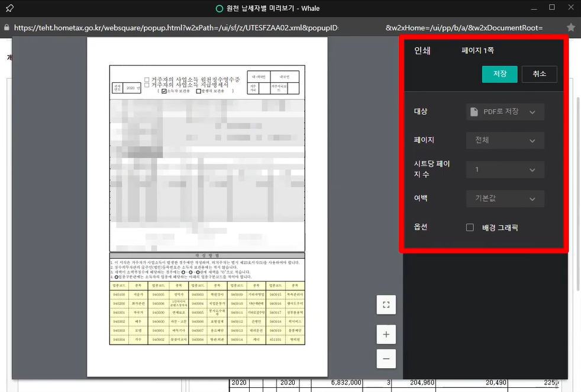Click the 취소 button
The image size is (581, 392).
pos(539,74)
